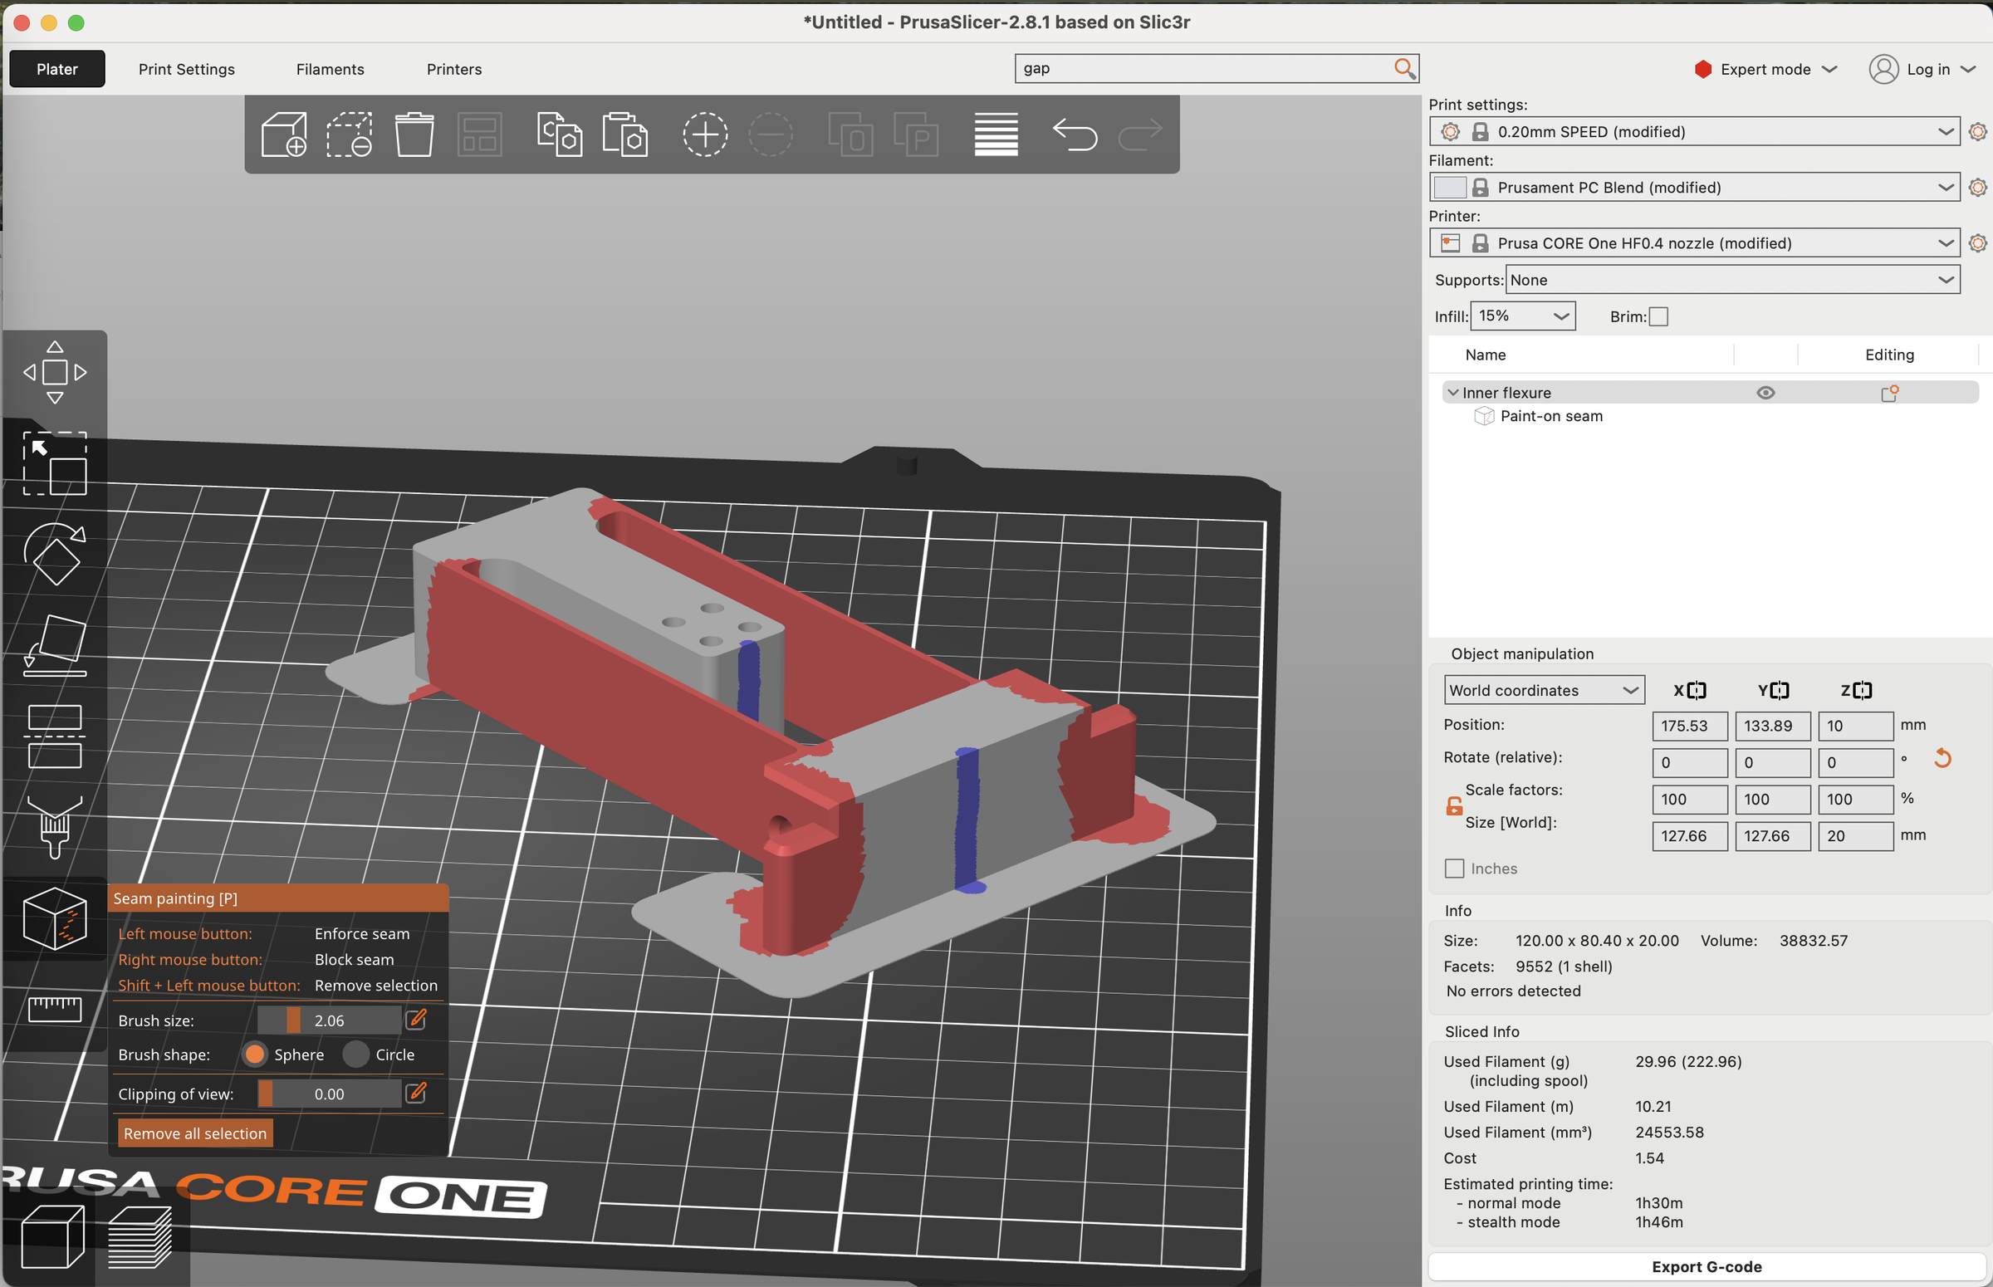Edit Brush size value manually
1993x1287 pixels.
click(416, 1020)
